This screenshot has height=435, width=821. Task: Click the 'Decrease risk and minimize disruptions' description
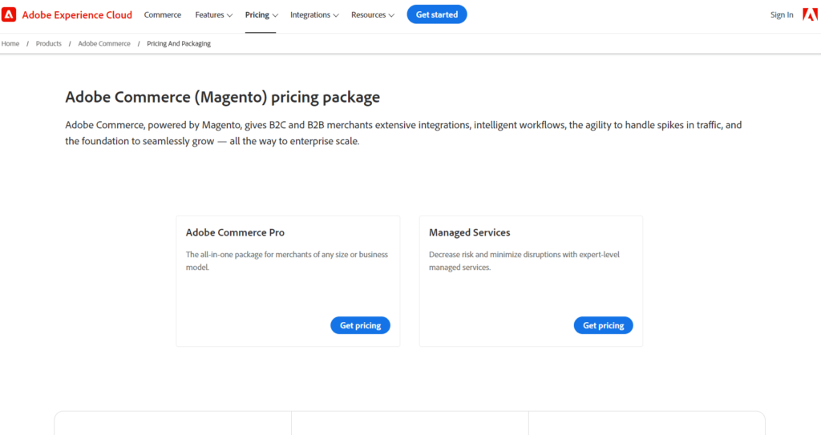click(524, 260)
